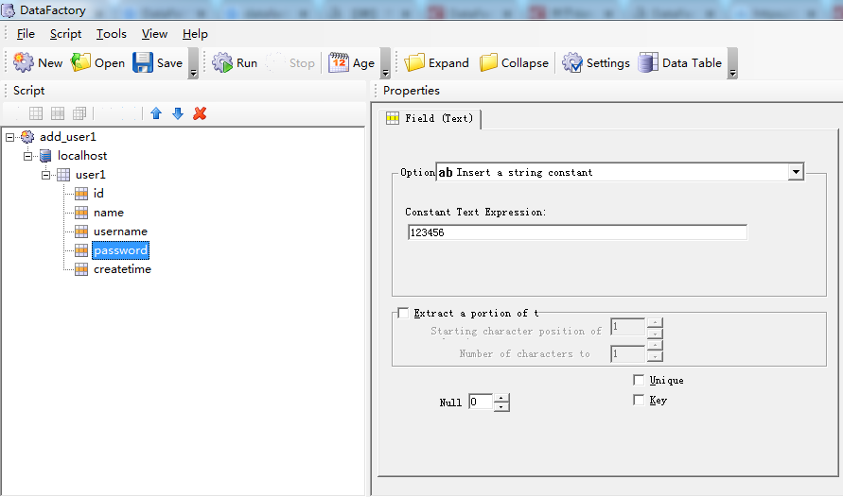Delete selected item with red X icon

tap(200, 113)
